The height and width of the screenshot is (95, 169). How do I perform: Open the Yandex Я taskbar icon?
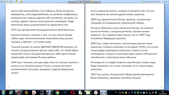(x=34, y=93)
